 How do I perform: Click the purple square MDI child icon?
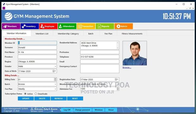(x=4, y=8)
